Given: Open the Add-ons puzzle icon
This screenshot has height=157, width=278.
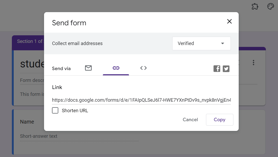Looking at the screenshot, I should [x=255, y=7].
